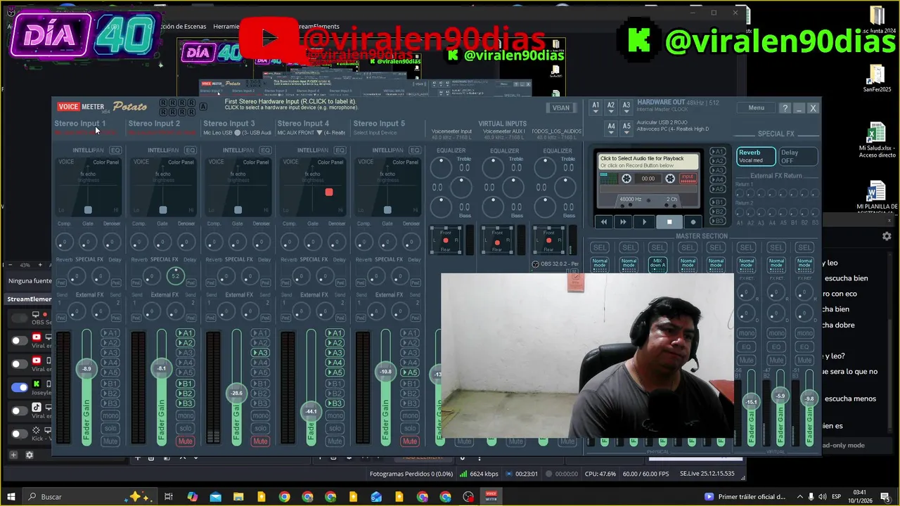
Task: Arm A1 bus on cassette recorder
Action: coord(717,152)
